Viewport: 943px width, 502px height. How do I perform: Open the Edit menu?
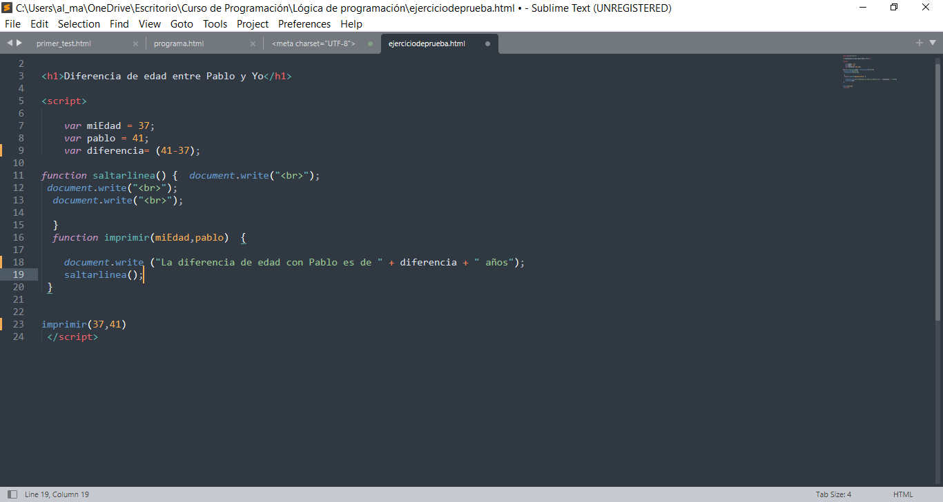pyautogui.click(x=39, y=23)
